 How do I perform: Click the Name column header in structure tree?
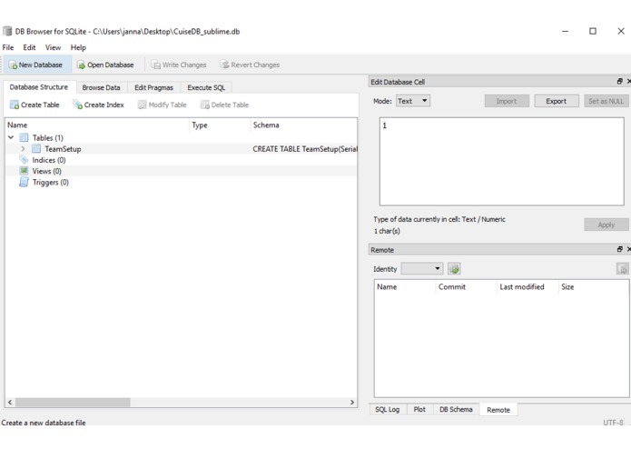97,125
